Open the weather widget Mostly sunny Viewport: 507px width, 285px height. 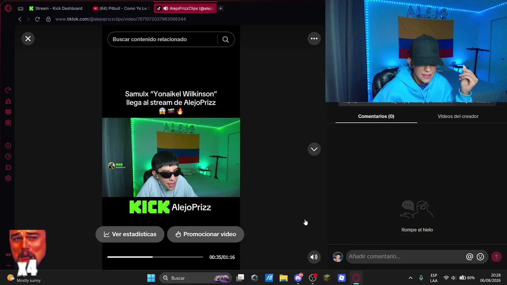pos(24,278)
